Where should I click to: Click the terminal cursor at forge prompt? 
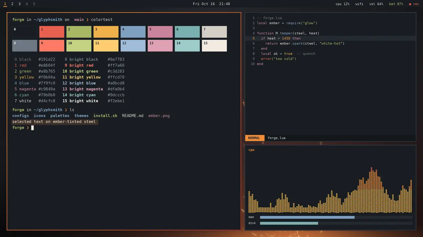click(x=32, y=128)
